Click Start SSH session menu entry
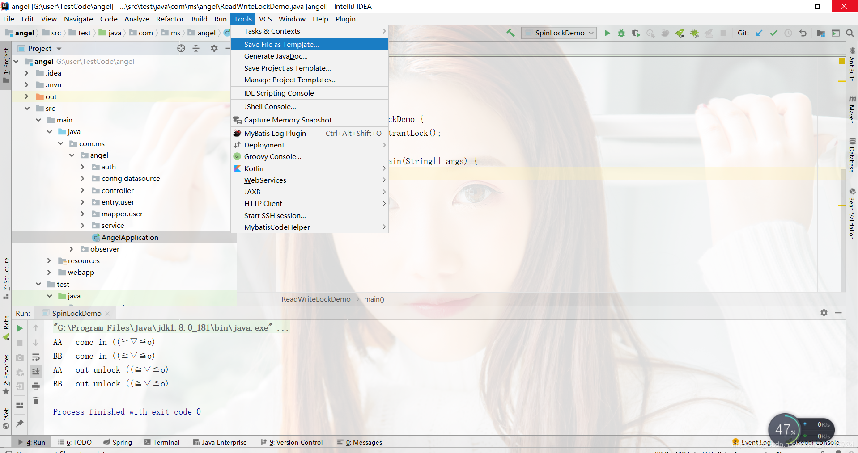This screenshot has height=453, width=858. [x=309, y=215]
